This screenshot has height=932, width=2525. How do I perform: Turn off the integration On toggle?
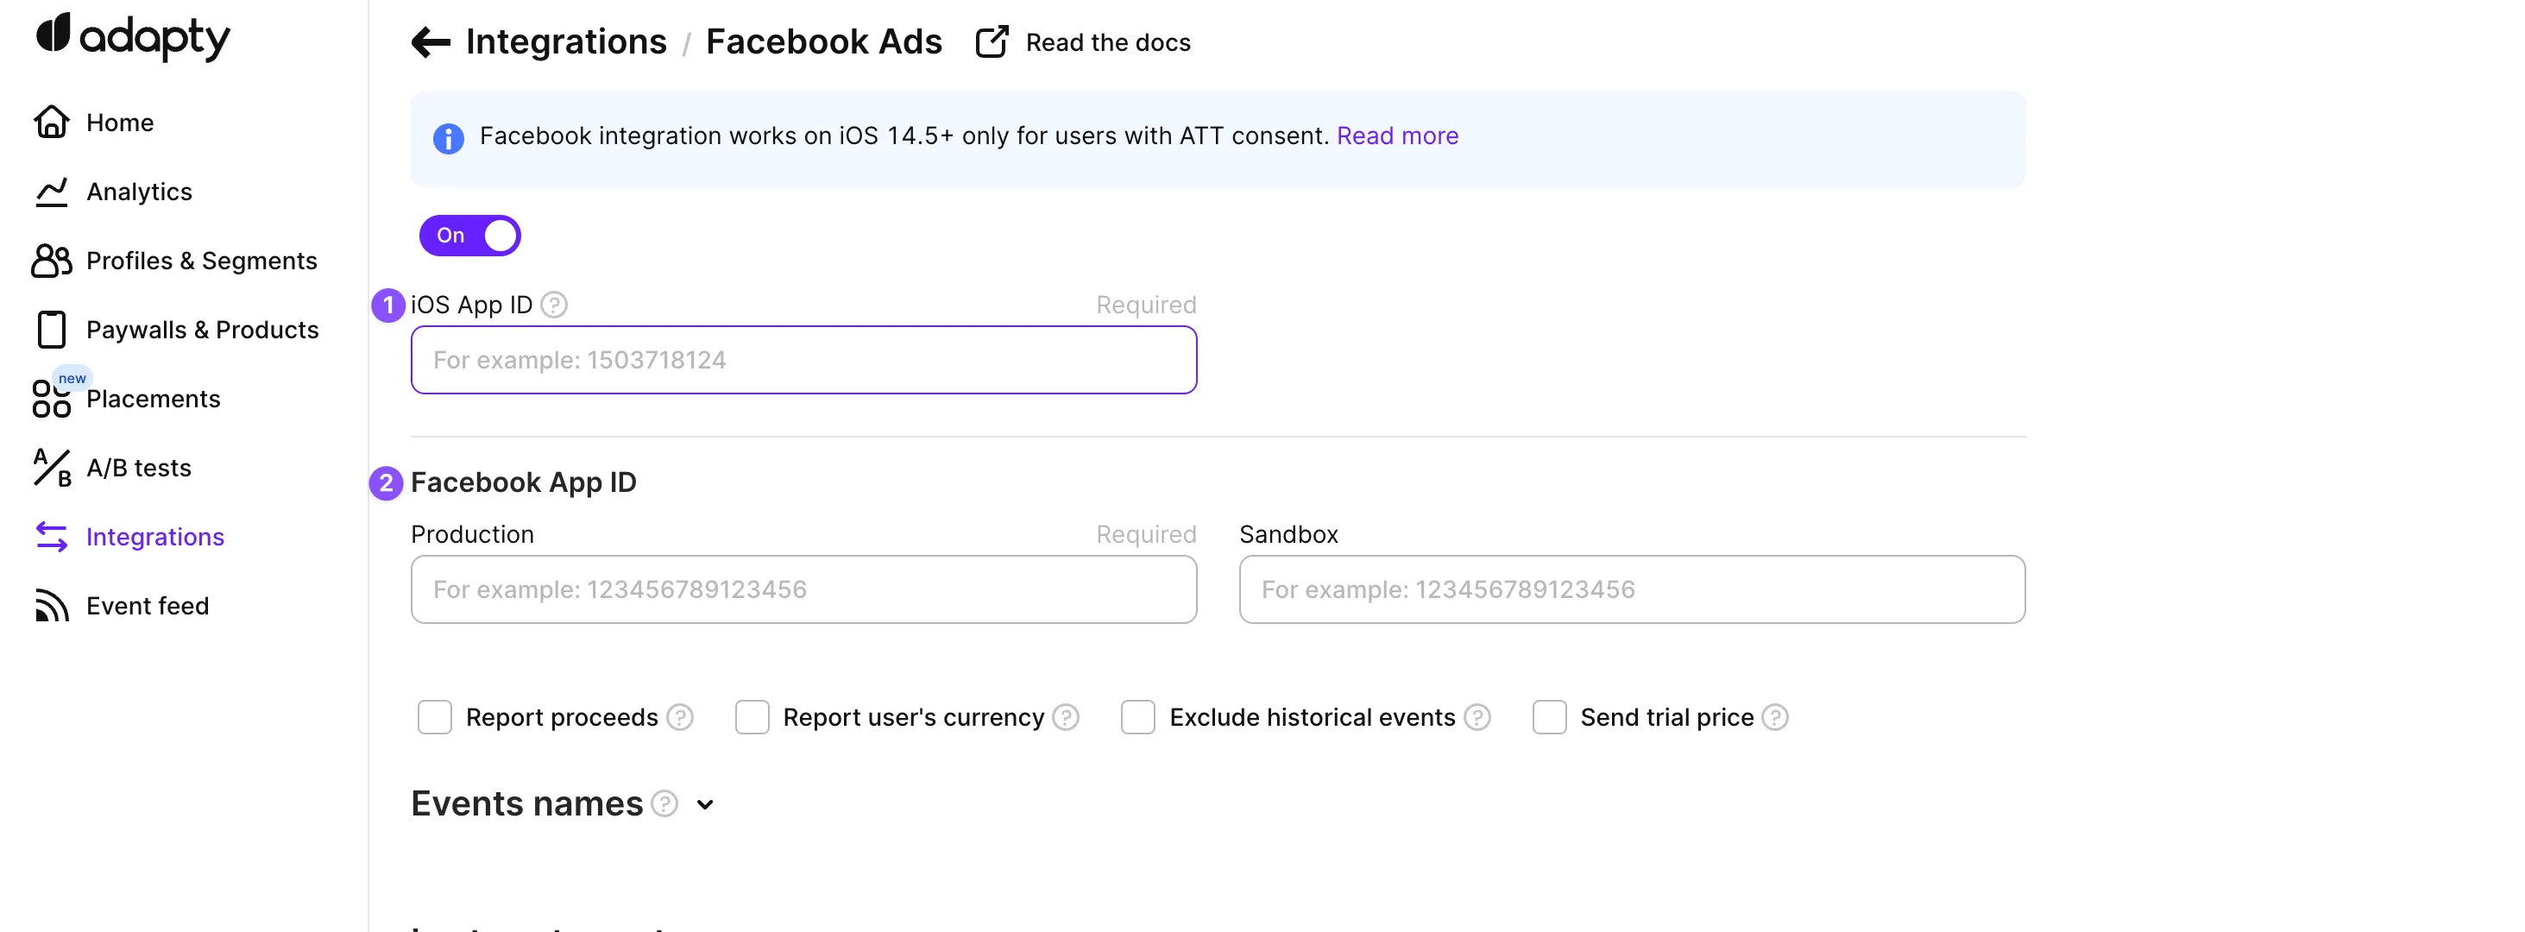[470, 236]
